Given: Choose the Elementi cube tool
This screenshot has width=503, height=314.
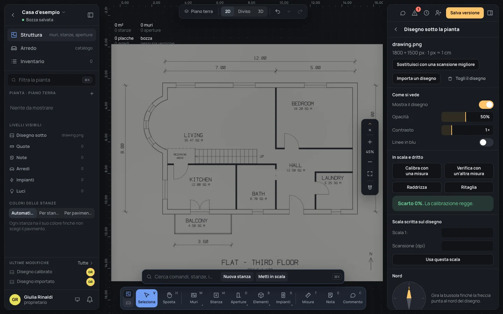Looking at the screenshot, I should pyautogui.click(x=261, y=298).
